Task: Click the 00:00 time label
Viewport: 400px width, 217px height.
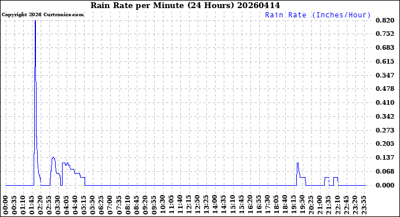Action: pos(6,205)
